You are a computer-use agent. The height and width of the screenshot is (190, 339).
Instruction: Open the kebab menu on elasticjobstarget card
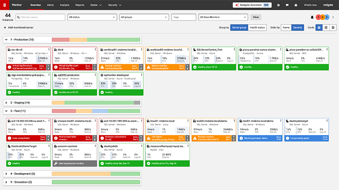[x=327, y=121]
